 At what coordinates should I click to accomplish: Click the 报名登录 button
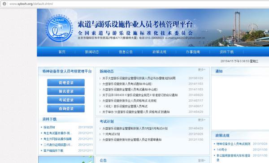click(66, 91)
